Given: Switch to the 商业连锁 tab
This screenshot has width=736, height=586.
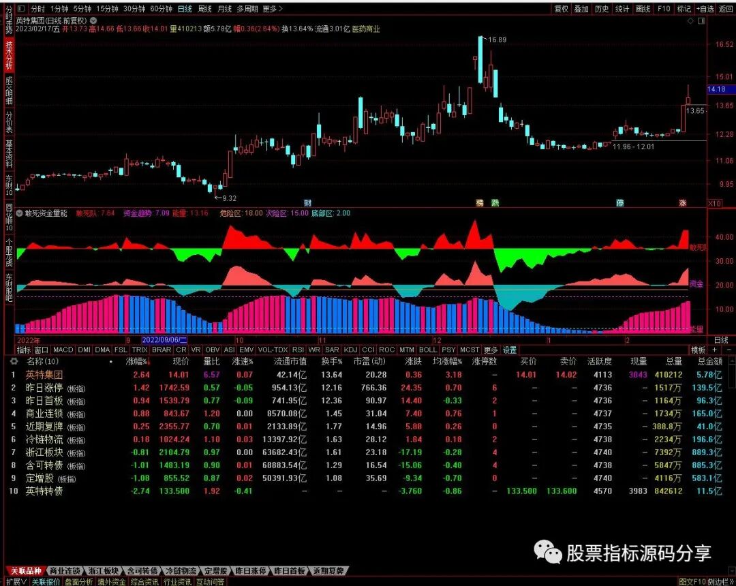Looking at the screenshot, I should (65, 571).
